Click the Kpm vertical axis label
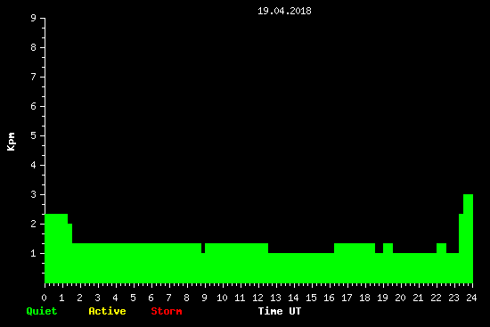The height and width of the screenshot is (327, 490). point(12,142)
